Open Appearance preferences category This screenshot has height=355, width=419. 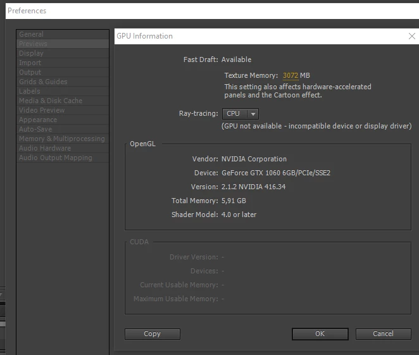point(63,120)
